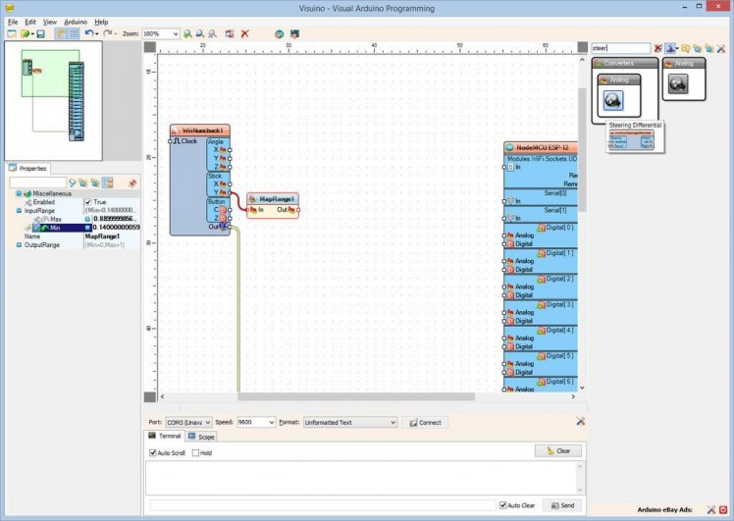
Task: Open the Zoom percentage dropdown
Action: point(176,33)
